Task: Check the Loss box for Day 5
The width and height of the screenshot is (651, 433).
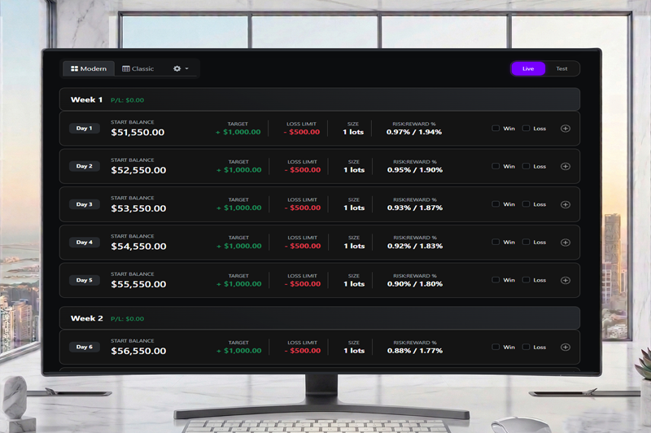Action: click(x=526, y=280)
